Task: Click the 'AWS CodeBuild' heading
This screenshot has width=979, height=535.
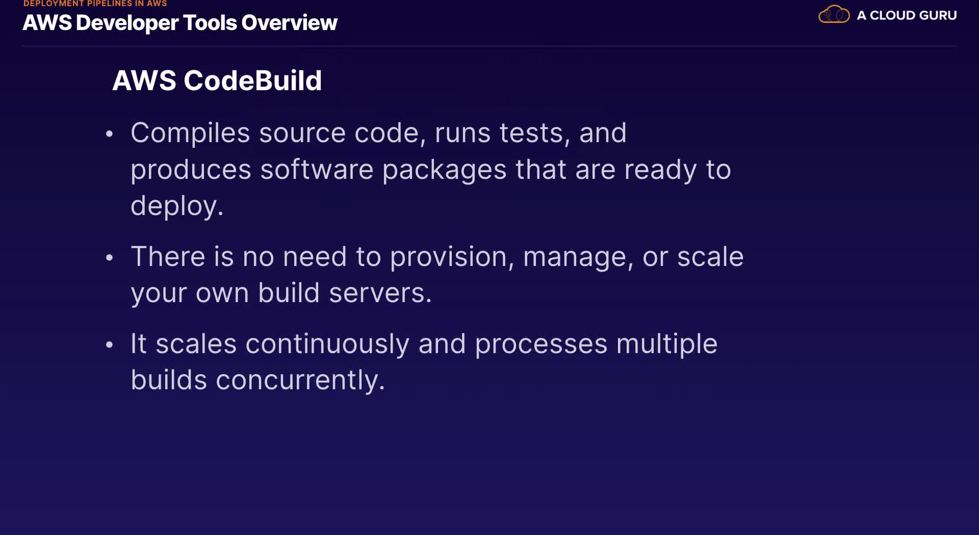Action: (217, 81)
